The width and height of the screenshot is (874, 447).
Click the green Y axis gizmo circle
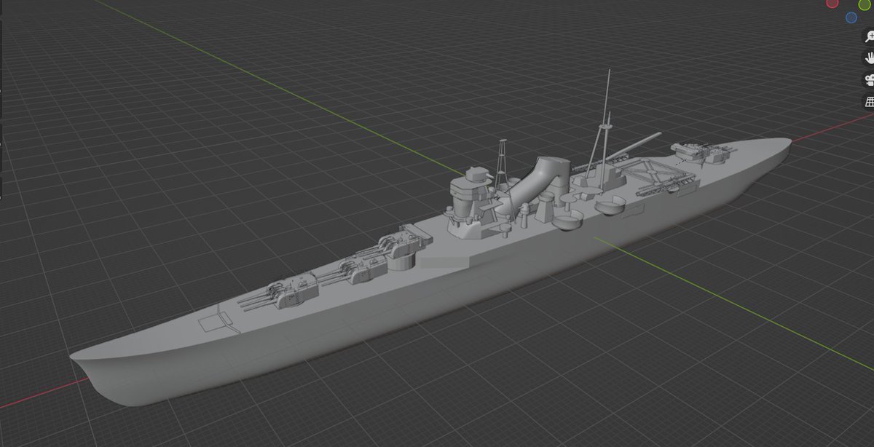tap(865, 4)
